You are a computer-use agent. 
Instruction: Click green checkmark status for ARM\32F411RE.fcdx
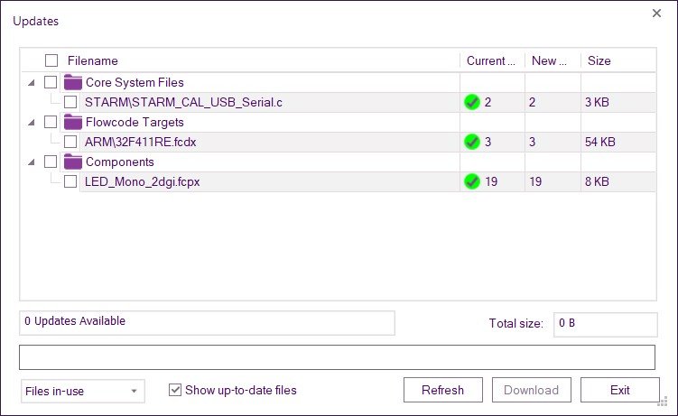(472, 142)
